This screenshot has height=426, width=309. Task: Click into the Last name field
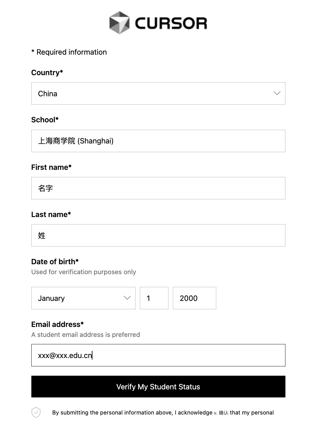[158, 235]
